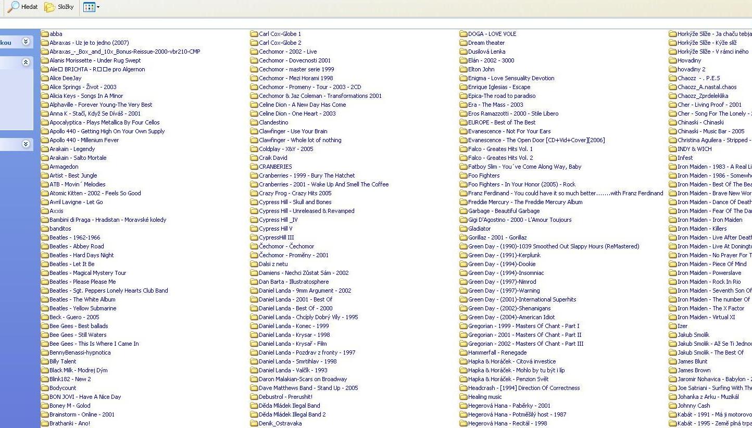The width and height of the screenshot is (752, 428).
Task: Click folder icon for 'Elton John'
Action: point(463,69)
